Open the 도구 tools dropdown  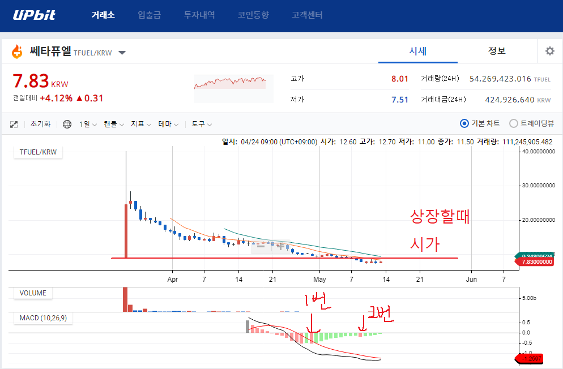coord(202,124)
